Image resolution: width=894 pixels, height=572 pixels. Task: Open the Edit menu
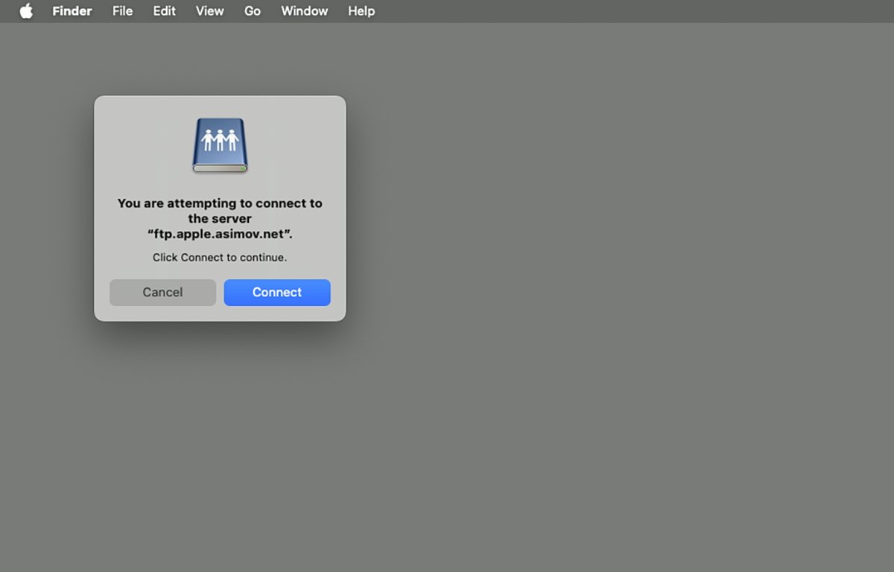(164, 11)
